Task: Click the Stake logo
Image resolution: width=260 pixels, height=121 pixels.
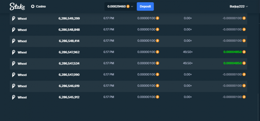Action: 17,6
